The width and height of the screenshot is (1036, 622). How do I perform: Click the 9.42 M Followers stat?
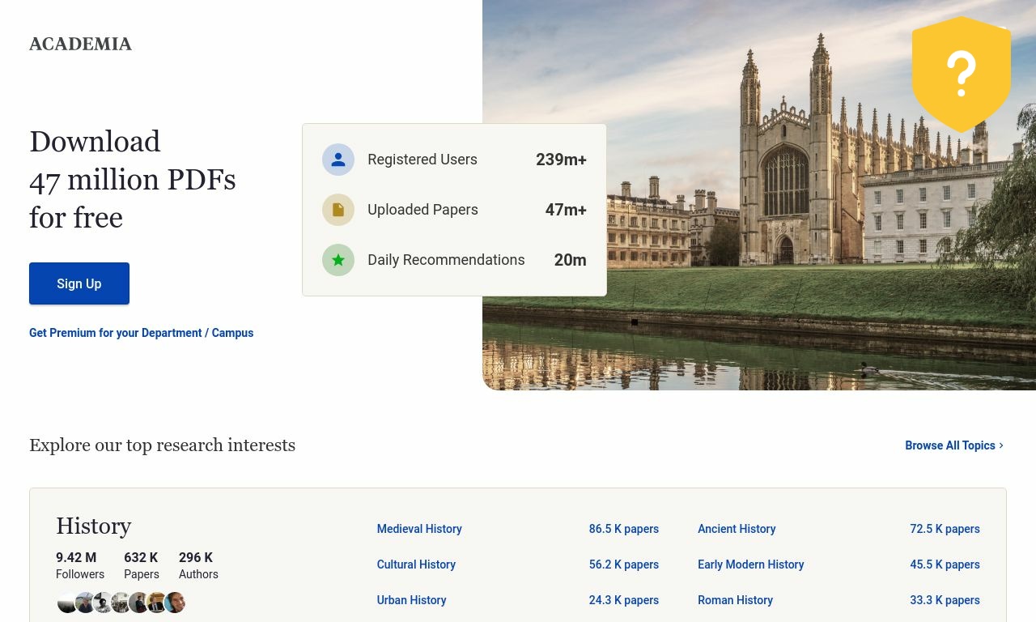[x=80, y=565]
